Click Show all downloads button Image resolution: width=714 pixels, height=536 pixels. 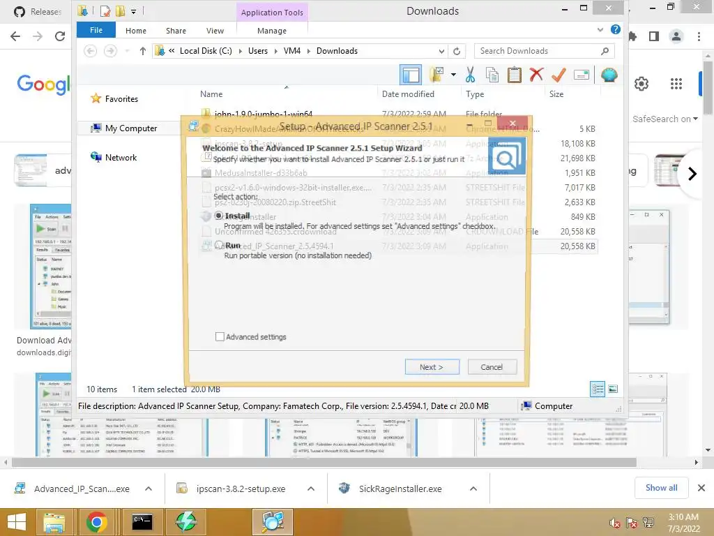(661, 488)
